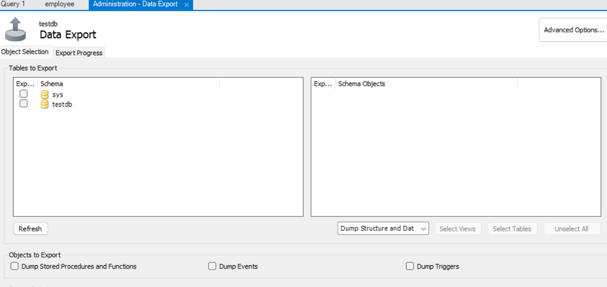The image size is (607, 287).
Task: Click the Data Export upload icon
Action: pyautogui.click(x=16, y=30)
